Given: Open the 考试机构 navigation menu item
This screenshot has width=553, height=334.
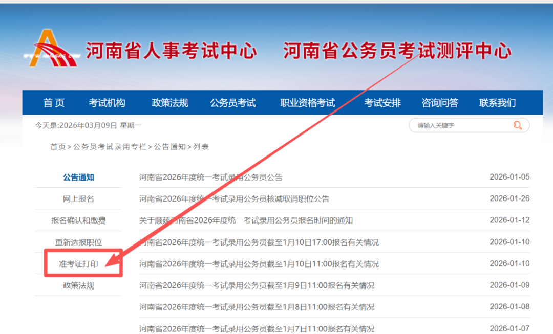Looking at the screenshot, I should (x=107, y=103).
